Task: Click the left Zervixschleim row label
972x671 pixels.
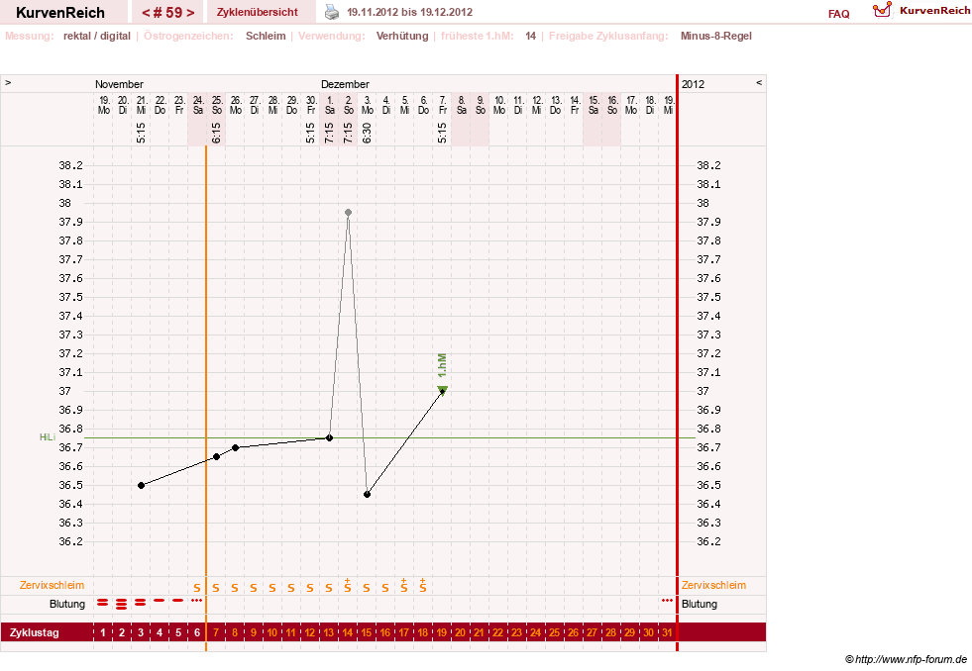Action: pyautogui.click(x=52, y=585)
